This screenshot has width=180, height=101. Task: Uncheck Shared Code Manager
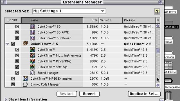click(x=13, y=84)
